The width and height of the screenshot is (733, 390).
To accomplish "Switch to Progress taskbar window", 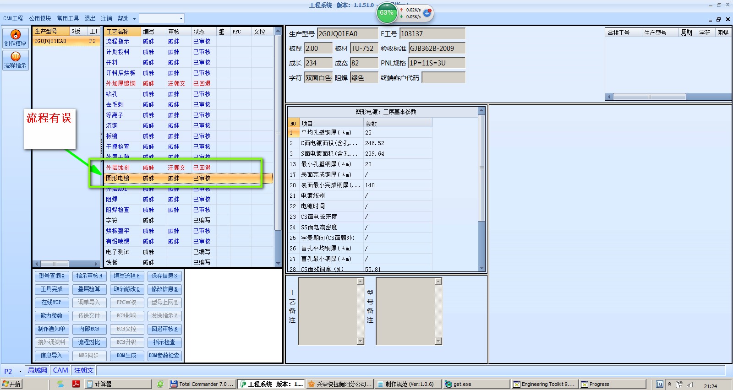I will (x=613, y=384).
